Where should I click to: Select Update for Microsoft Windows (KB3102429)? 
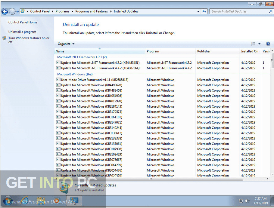(92, 154)
